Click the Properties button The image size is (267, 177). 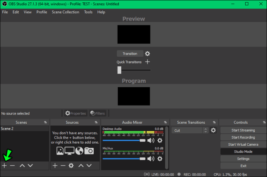[x=76, y=113]
